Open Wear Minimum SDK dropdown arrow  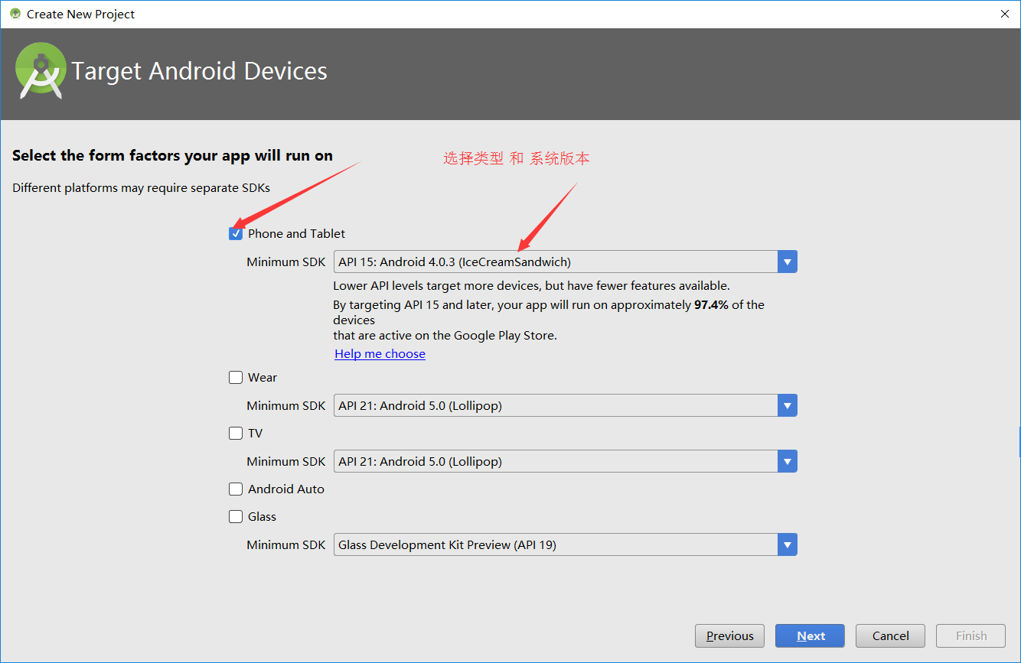[787, 406]
